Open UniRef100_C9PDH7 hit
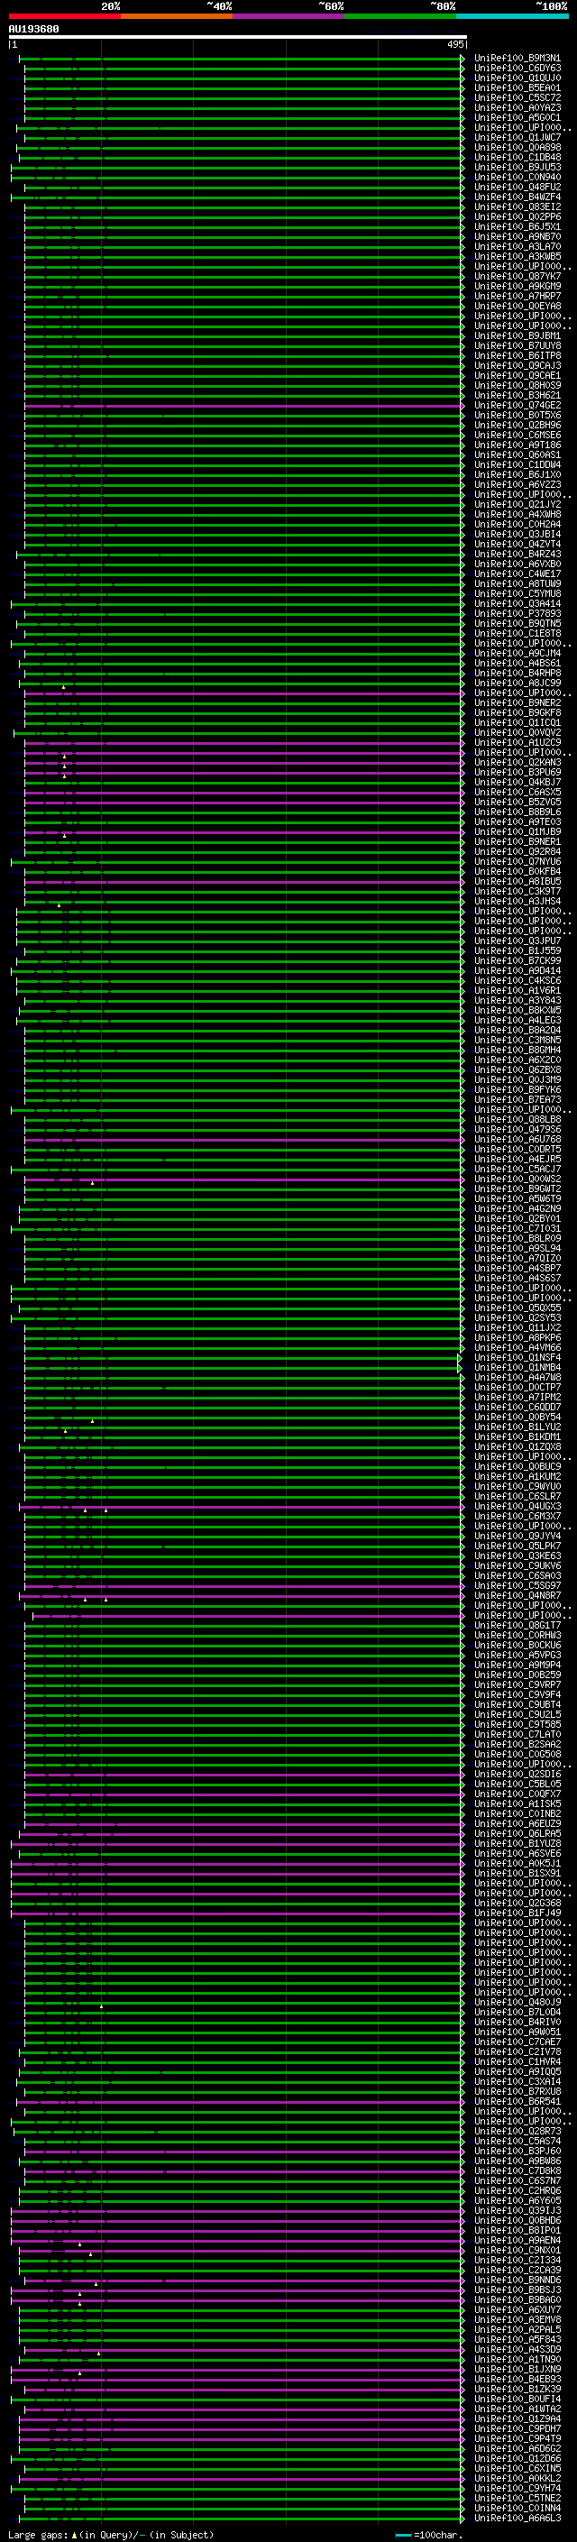The height and width of the screenshot is (2542, 577). pyautogui.click(x=517, y=2428)
